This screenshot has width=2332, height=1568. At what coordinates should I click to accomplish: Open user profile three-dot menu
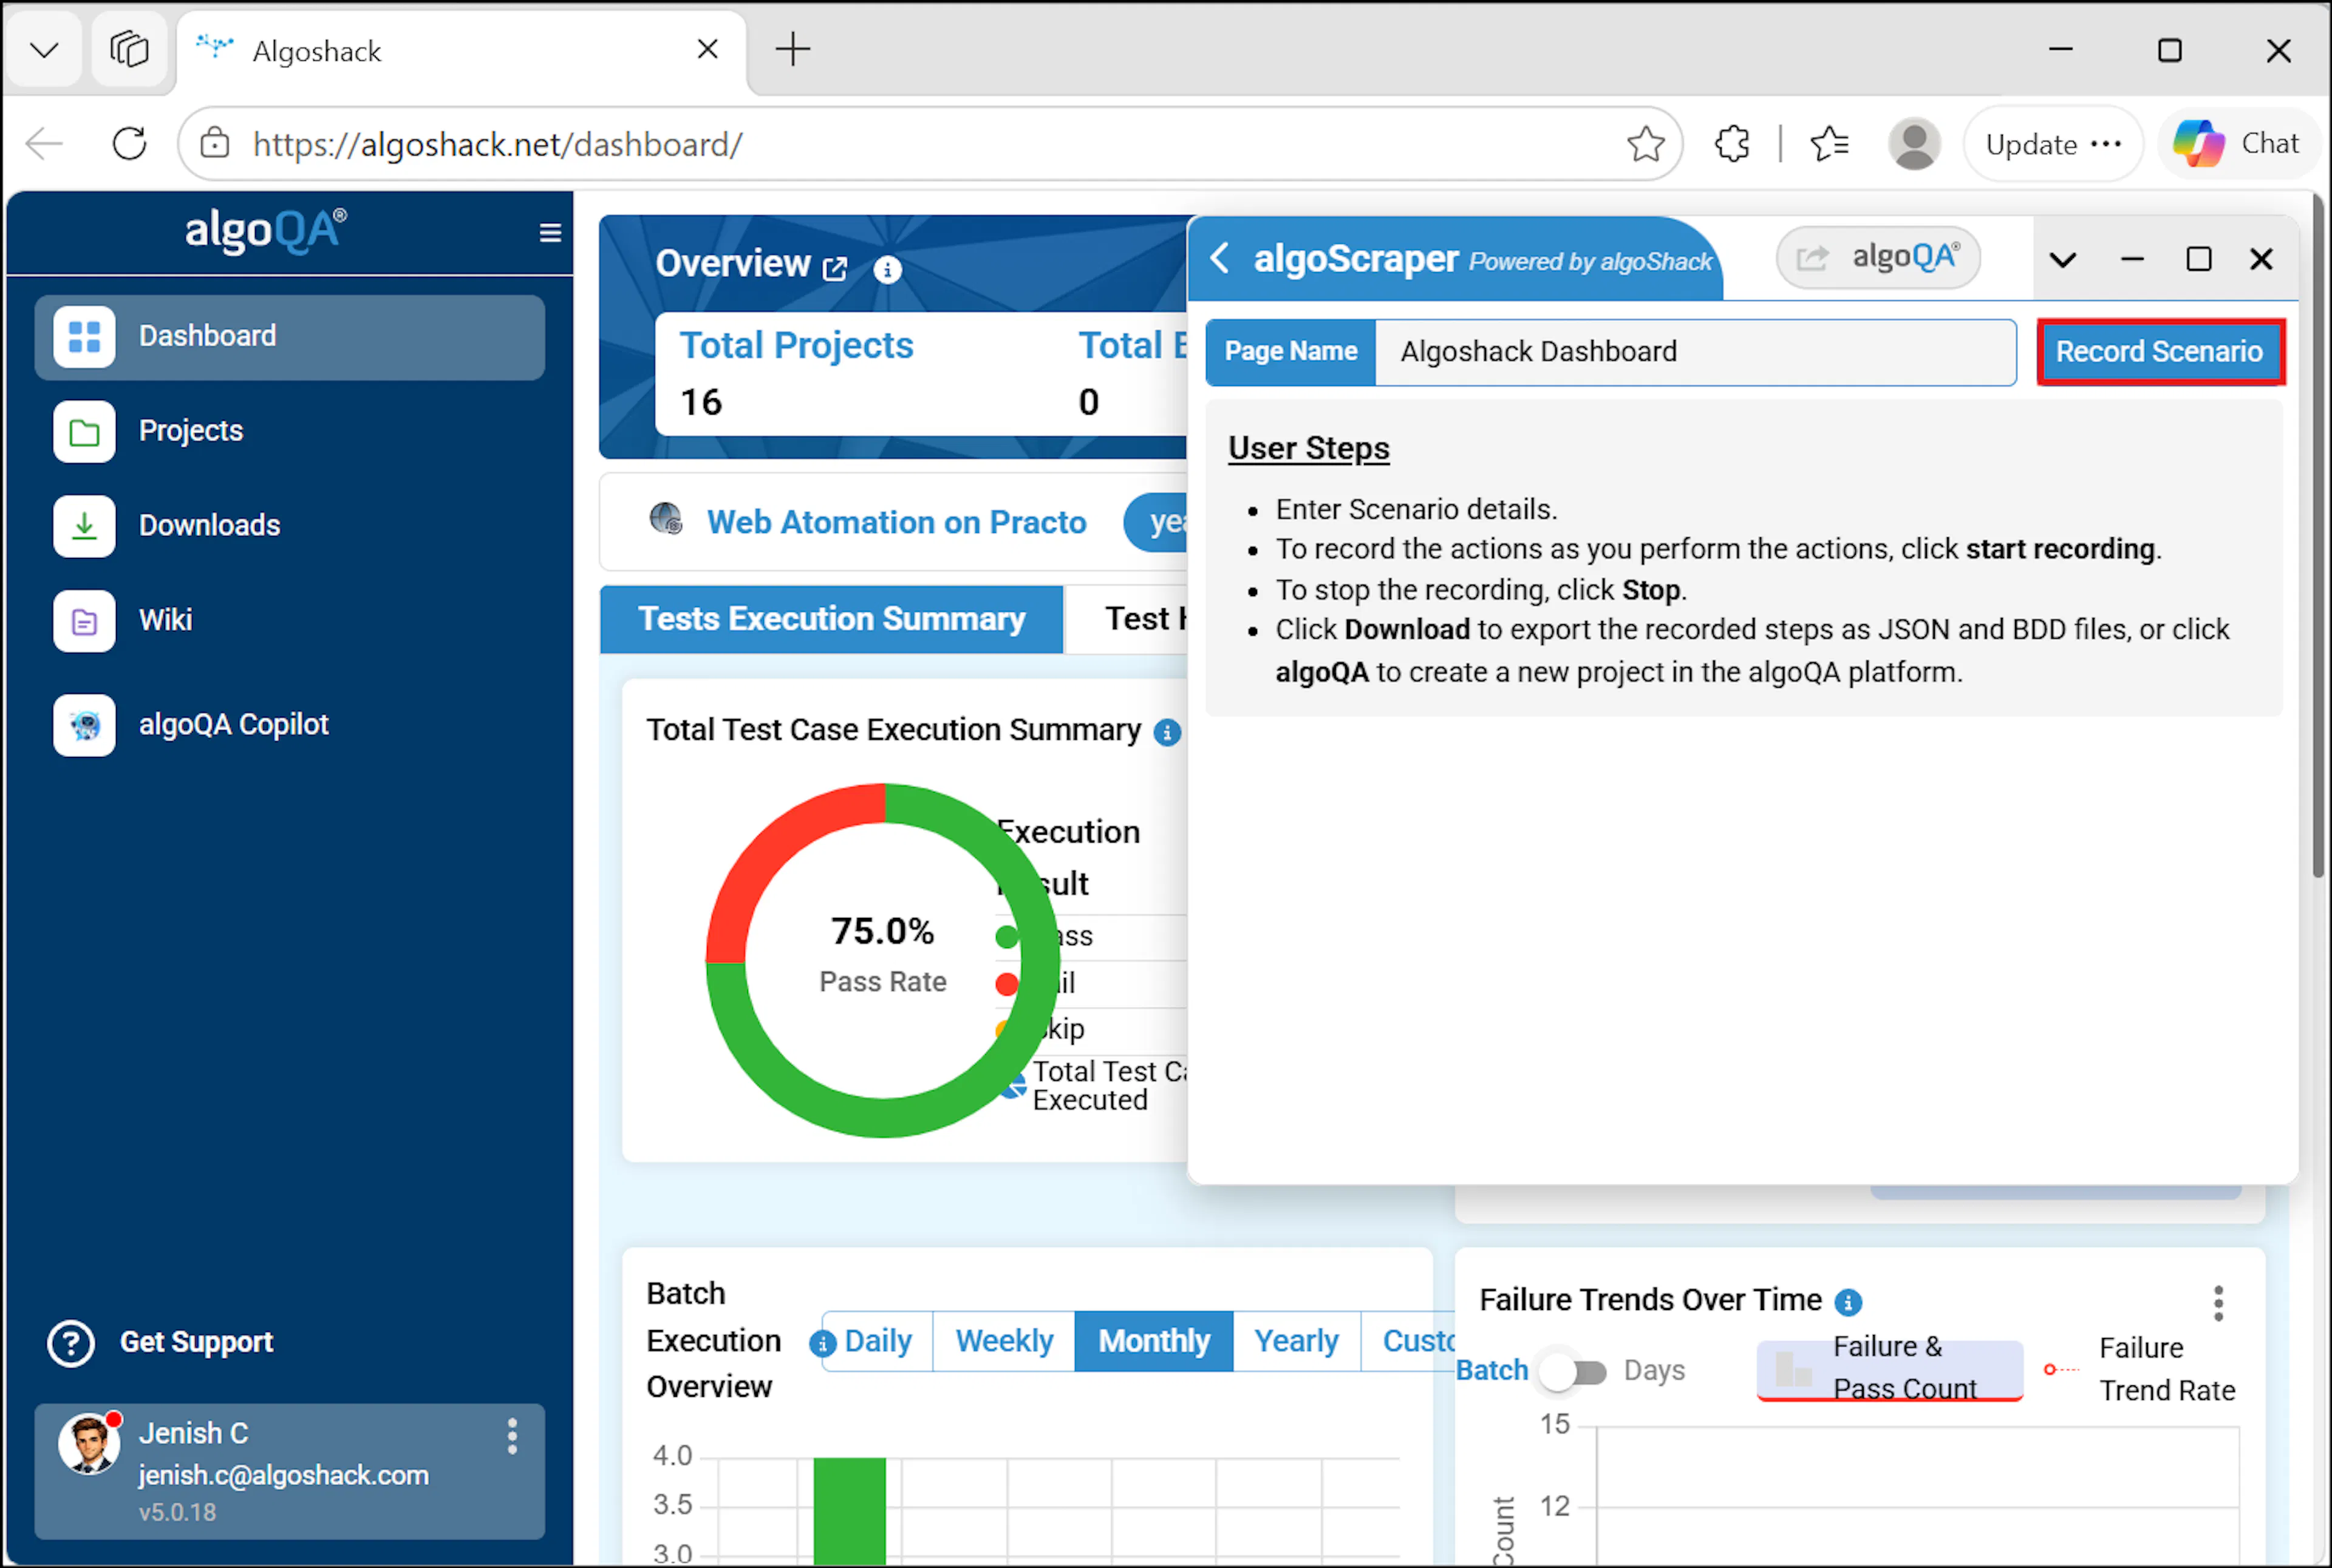click(512, 1436)
